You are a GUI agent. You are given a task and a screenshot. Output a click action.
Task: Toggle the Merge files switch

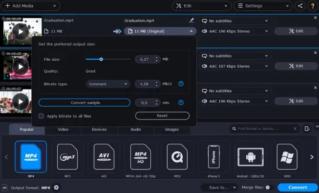269,187
